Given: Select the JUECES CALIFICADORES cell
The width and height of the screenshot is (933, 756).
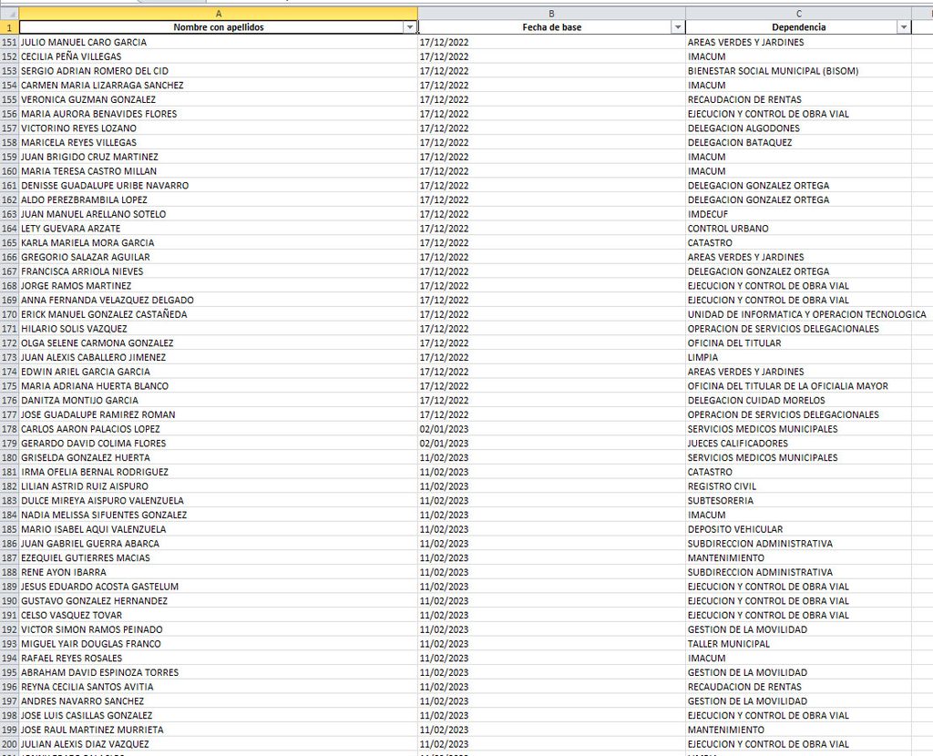Looking at the screenshot, I should click(798, 444).
